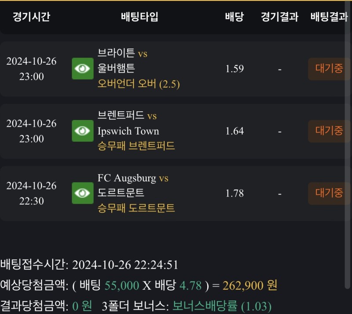Click 대기중 status for FC Augsburg match
Viewport: 352px width, 314px height.
click(x=329, y=193)
